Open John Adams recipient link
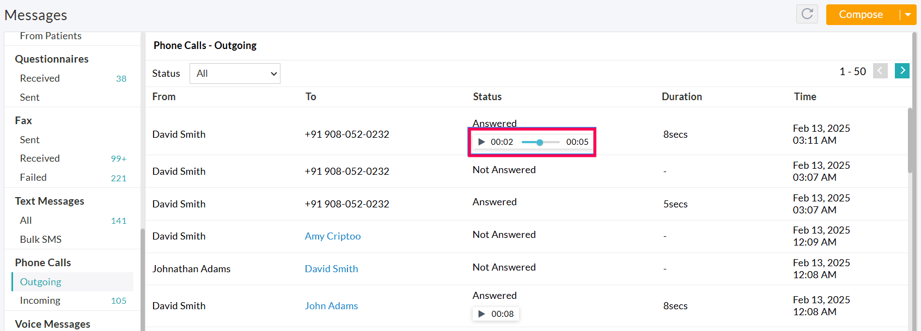Image resolution: width=921 pixels, height=331 pixels. point(331,306)
